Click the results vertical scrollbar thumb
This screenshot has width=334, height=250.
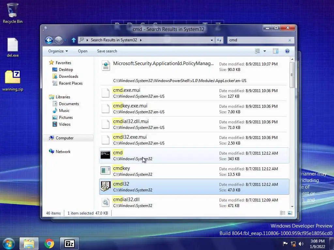[292, 75]
